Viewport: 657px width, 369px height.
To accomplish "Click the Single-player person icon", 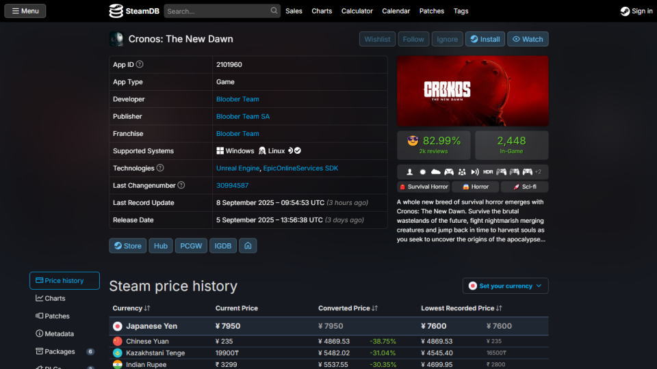I will click(x=409, y=172).
